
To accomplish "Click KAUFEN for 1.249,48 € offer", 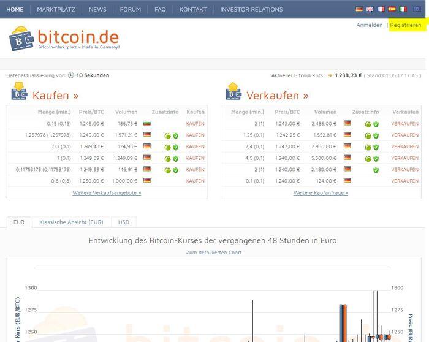I will coord(196,146).
